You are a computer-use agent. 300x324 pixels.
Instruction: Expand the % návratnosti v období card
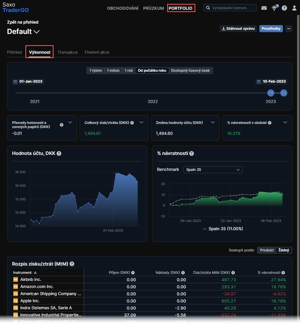coord(285,122)
